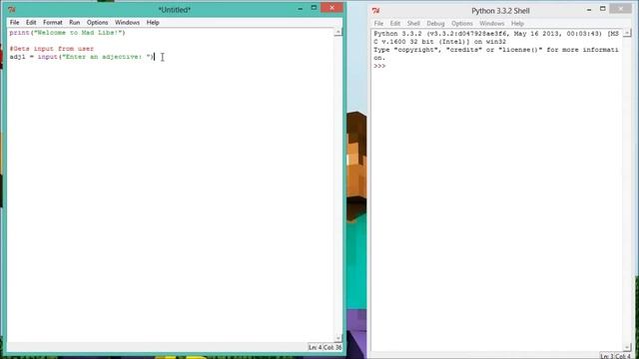Open Windows menu in Python Shell window

492,24
